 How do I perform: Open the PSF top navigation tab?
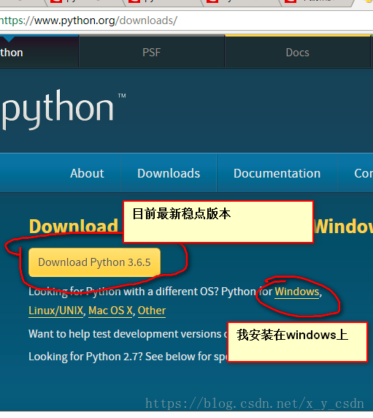point(152,53)
